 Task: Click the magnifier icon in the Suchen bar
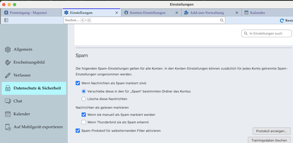point(222,20)
